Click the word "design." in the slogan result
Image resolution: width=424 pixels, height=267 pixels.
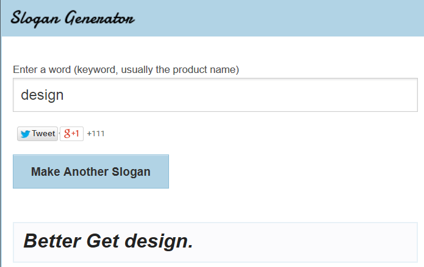click(159, 241)
